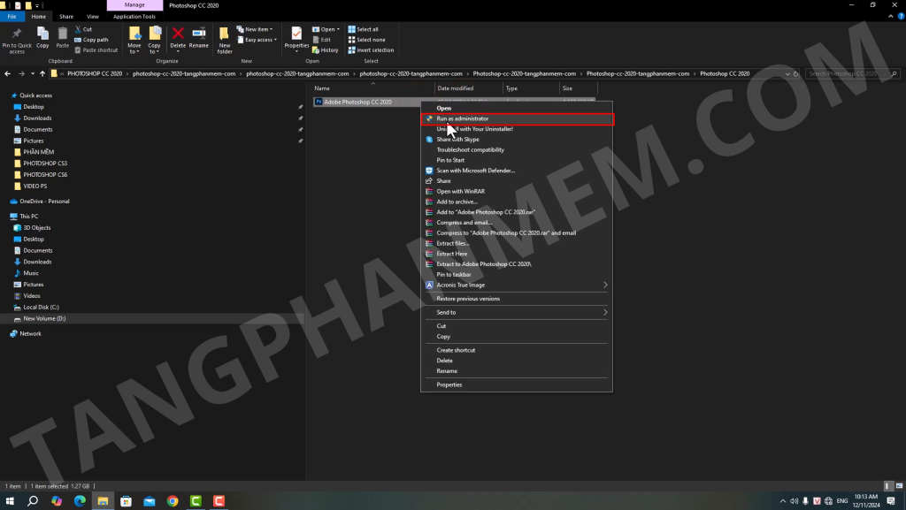Switch to the View ribbon tab
Viewport: 906px width, 510px height.
coord(93,16)
